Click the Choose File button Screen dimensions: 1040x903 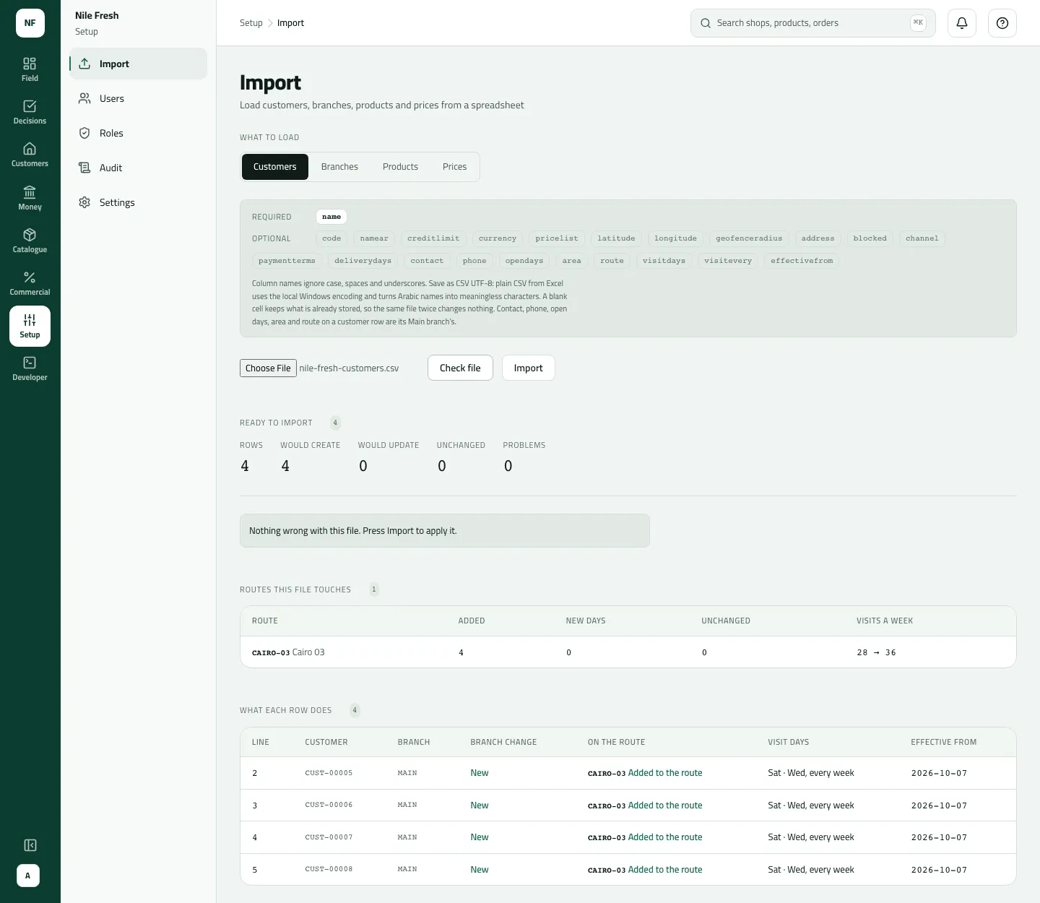pyautogui.click(x=268, y=368)
